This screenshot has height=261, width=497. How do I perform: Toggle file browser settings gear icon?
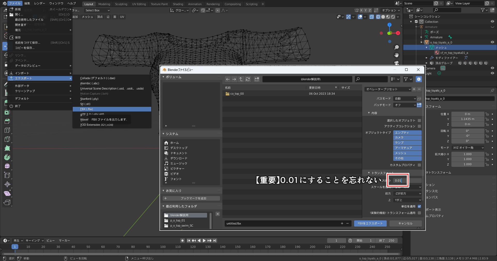pyautogui.click(x=419, y=79)
